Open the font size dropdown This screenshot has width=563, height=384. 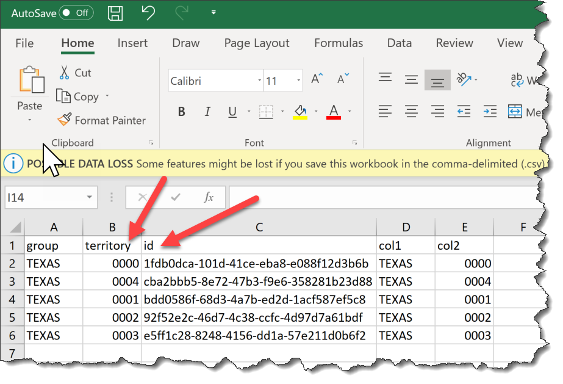pos(298,81)
